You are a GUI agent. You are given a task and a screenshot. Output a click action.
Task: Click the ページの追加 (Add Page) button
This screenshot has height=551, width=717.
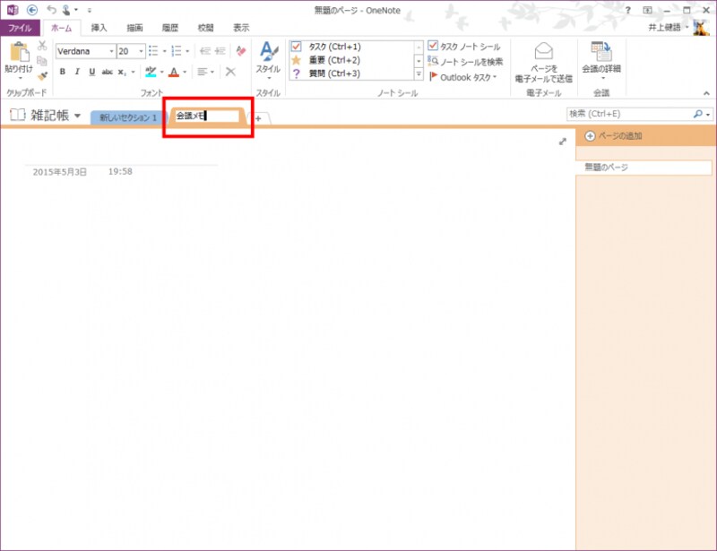(614, 136)
